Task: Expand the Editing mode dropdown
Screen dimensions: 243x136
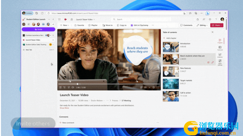Action: pyautogui.click(x=202, y=25)
